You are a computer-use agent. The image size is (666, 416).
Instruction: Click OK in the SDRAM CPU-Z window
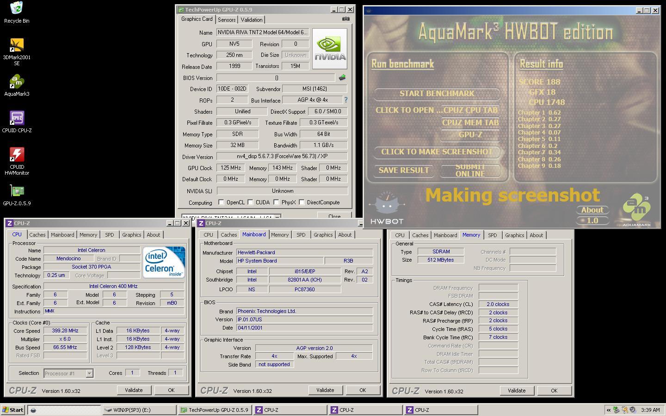(x=554, y=391)
